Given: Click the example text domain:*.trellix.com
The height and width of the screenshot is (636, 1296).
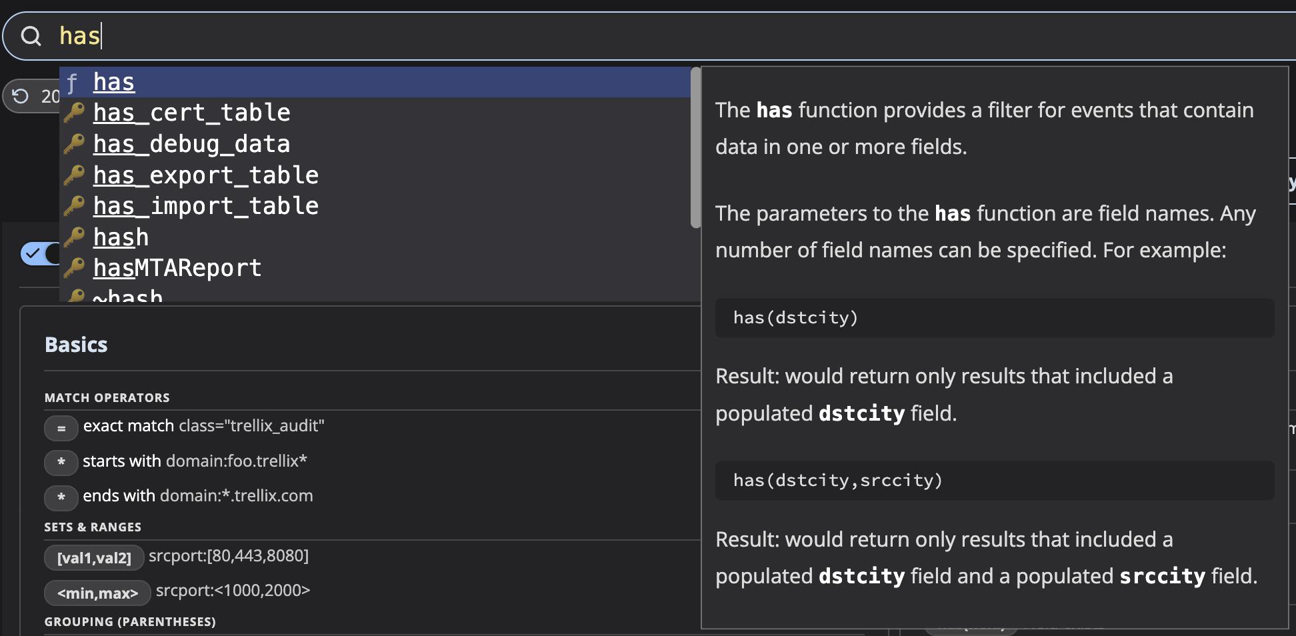Looking at the screenshot, I should click(x=237, y=496).
